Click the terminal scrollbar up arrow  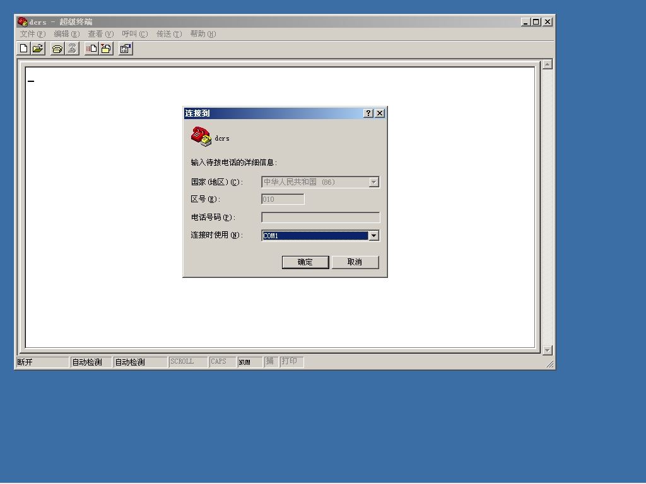(x=547, y=64)
